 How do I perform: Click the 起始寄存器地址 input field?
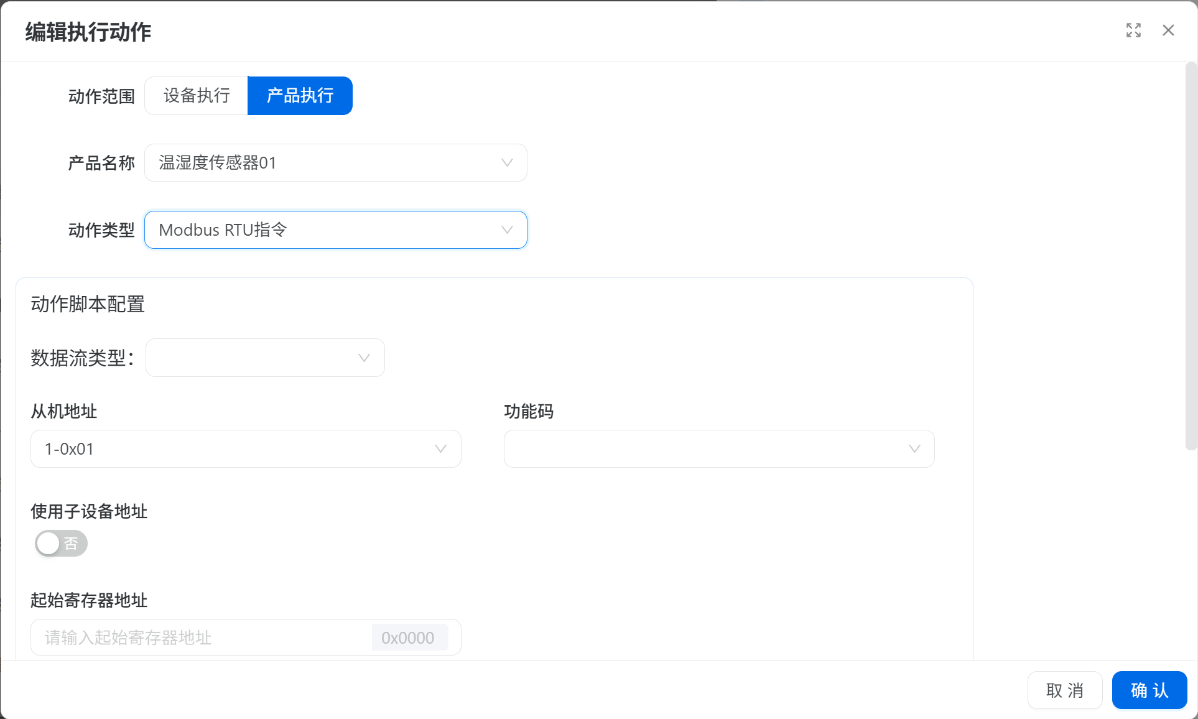coord(199,638)
